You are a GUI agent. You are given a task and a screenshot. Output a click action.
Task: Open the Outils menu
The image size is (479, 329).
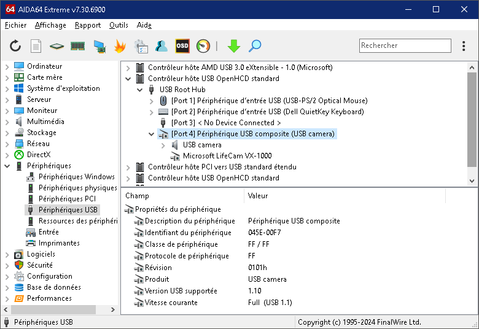119,25
